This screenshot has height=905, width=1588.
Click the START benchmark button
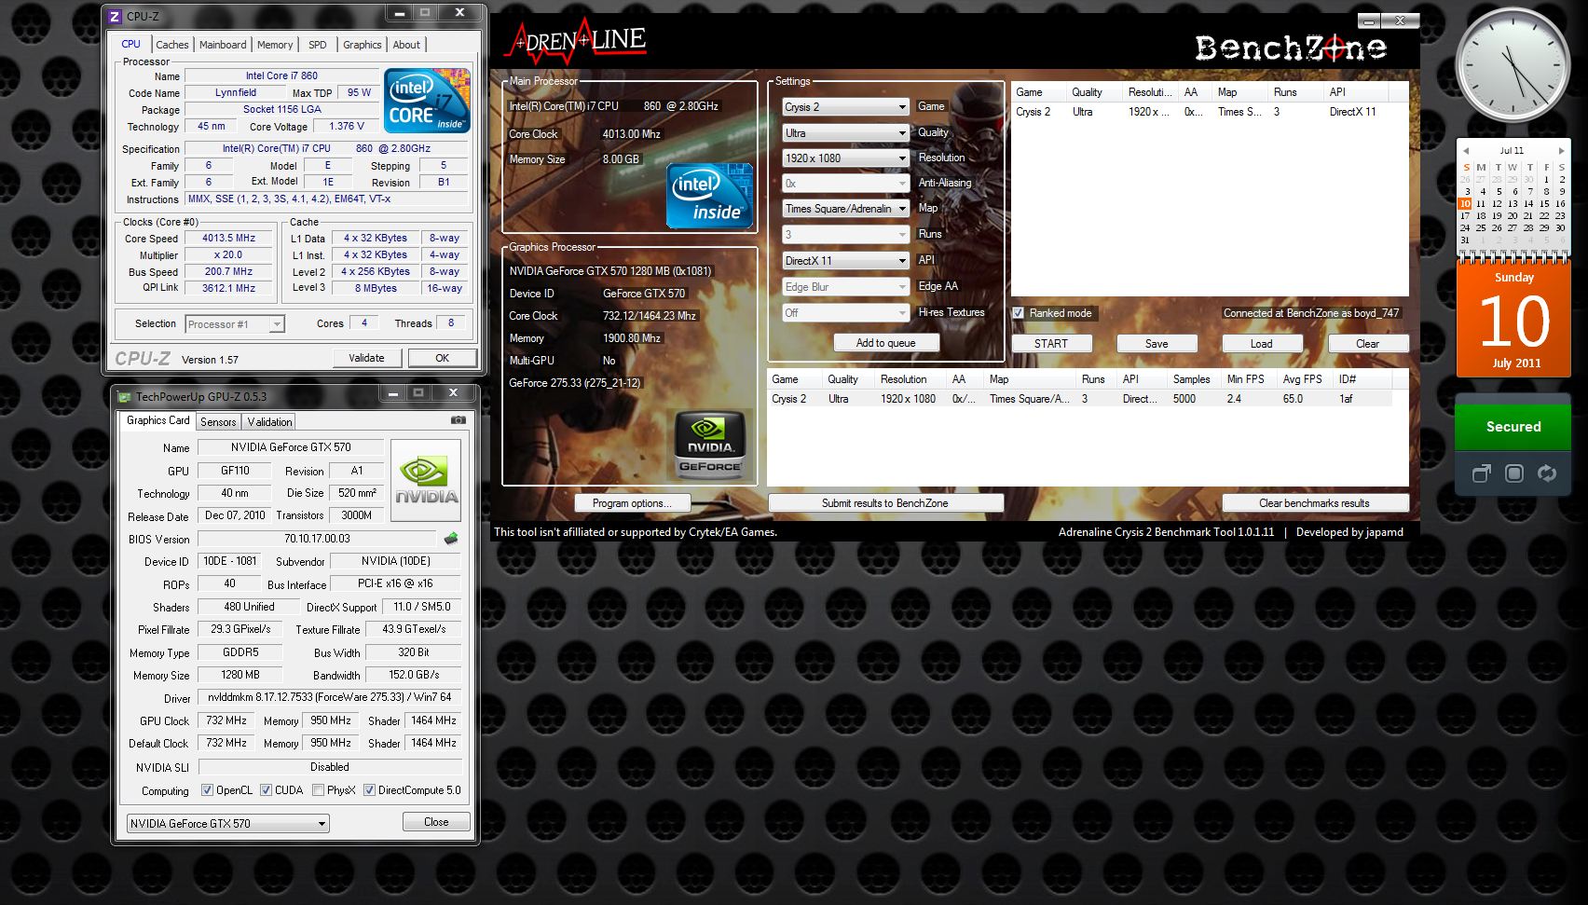pyautogui.click(x=1051, y=344)
